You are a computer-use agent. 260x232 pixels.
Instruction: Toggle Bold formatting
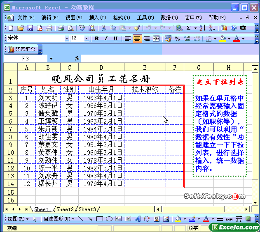tap(96, 39)
